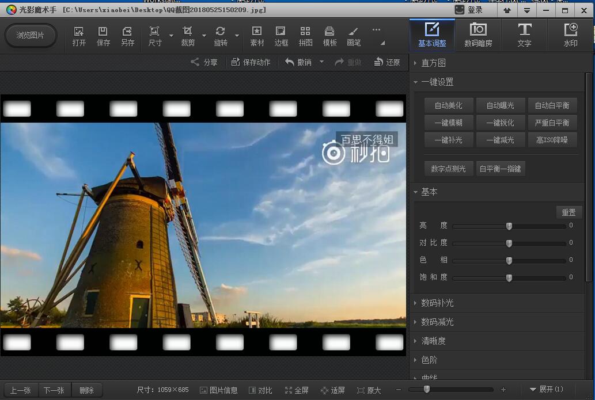Click the Brightness (亮度) slider handle
595x400 pixels.
509,226
